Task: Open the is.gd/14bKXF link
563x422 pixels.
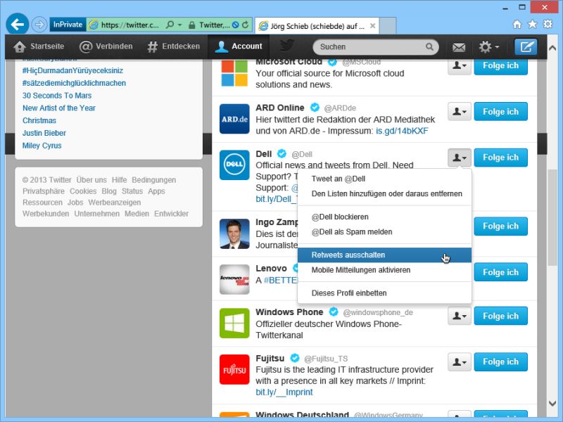Action: [402, 131]
